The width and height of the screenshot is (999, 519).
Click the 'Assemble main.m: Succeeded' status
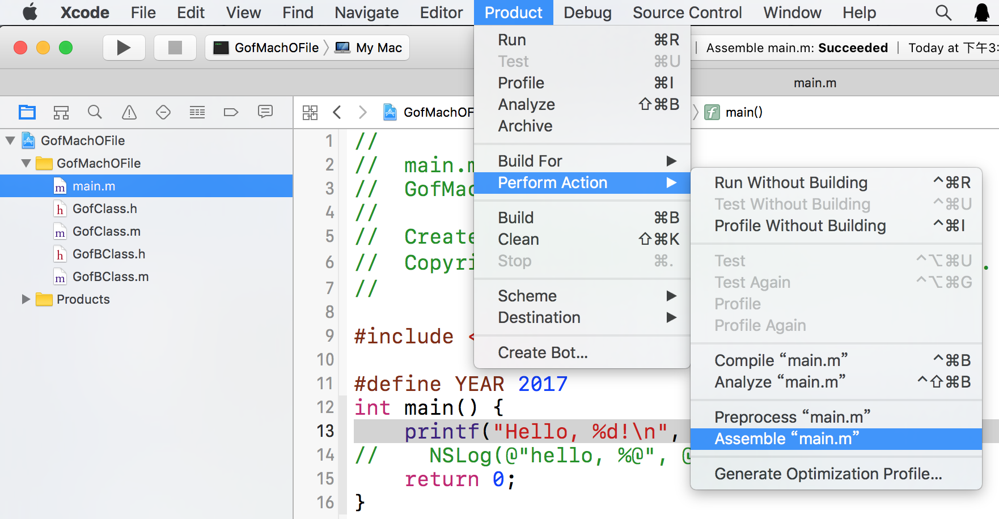(x=797, y=48)
